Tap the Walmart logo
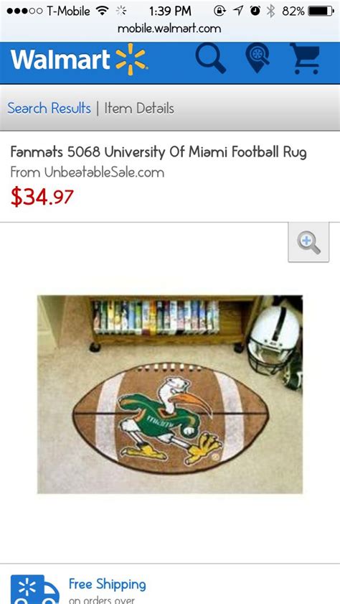The image size is (340, 604). pyautogui.click(x=79, y=60)
